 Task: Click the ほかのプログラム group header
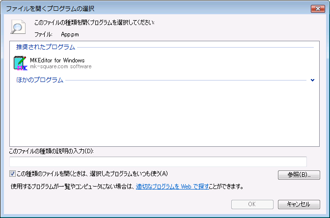coord(40,80)
